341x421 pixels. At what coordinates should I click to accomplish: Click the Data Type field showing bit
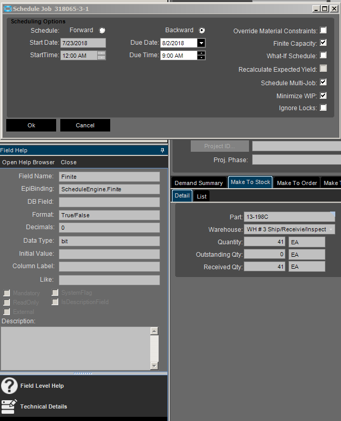point(109,241)
